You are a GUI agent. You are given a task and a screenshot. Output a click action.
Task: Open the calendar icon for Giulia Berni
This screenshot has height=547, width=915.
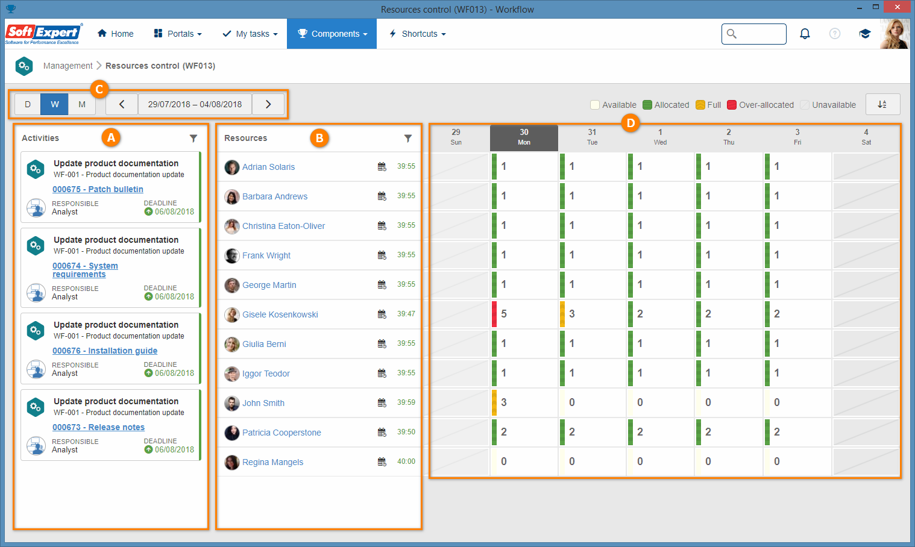pos(382,343)
